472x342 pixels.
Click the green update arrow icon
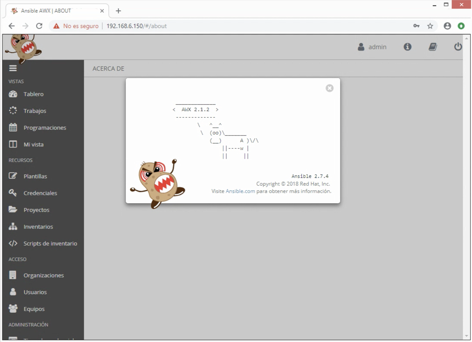461,26
